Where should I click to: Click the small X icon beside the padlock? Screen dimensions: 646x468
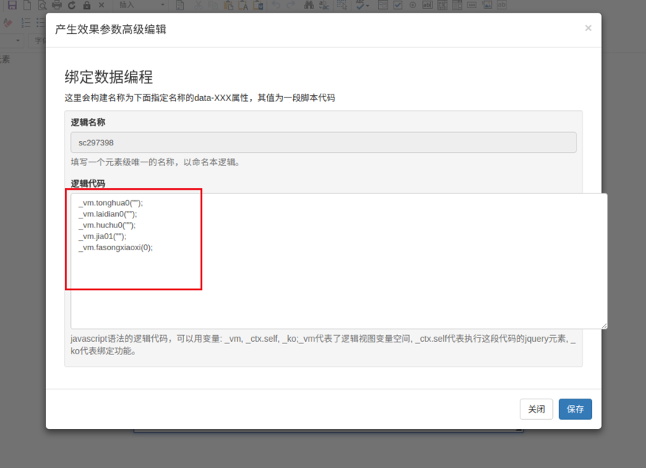pos(101,5)
